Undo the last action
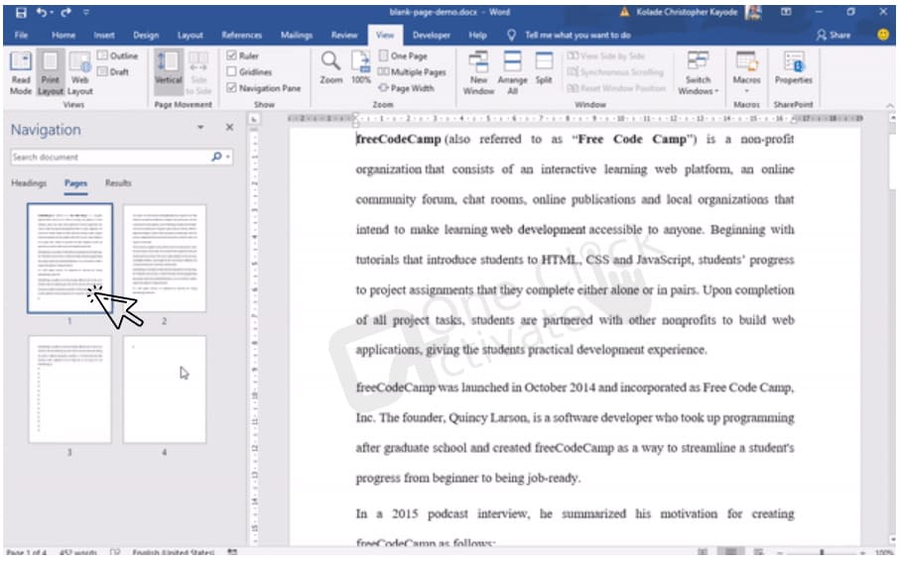This screenshot has width=900, height=568. coord(42,12)
